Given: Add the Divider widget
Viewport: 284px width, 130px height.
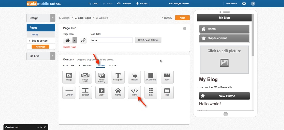Looking at the screenshot, I should pos(69,92).
